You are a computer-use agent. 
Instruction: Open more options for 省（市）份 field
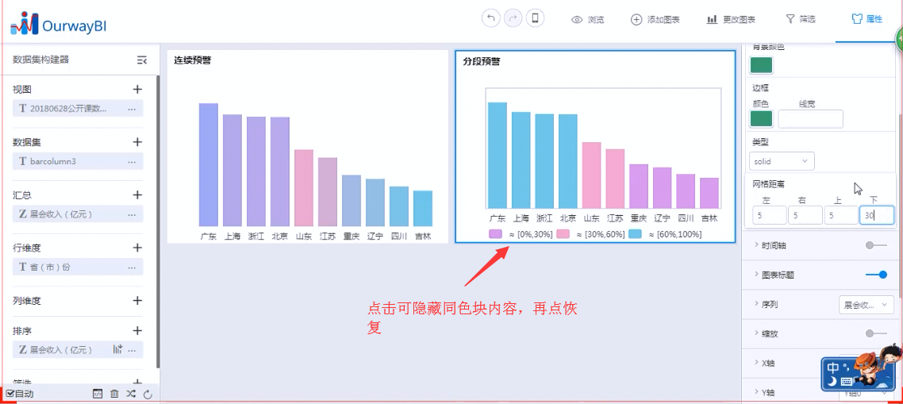132,267
